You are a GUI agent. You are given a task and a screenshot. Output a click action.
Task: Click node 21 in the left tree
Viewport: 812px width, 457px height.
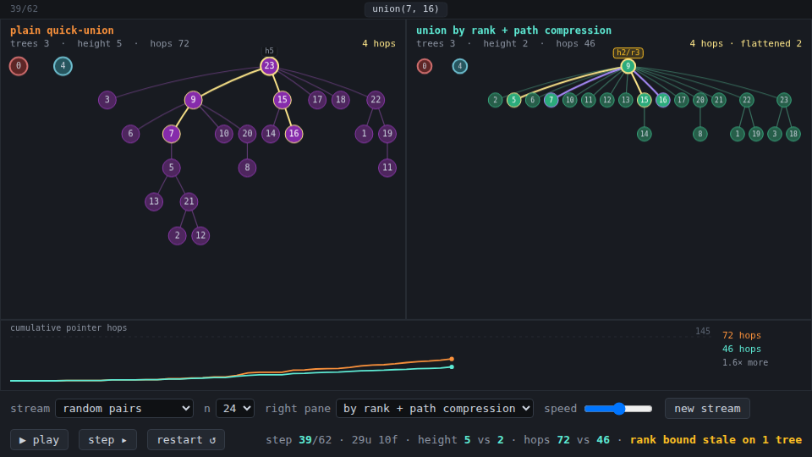pos(189,201)
